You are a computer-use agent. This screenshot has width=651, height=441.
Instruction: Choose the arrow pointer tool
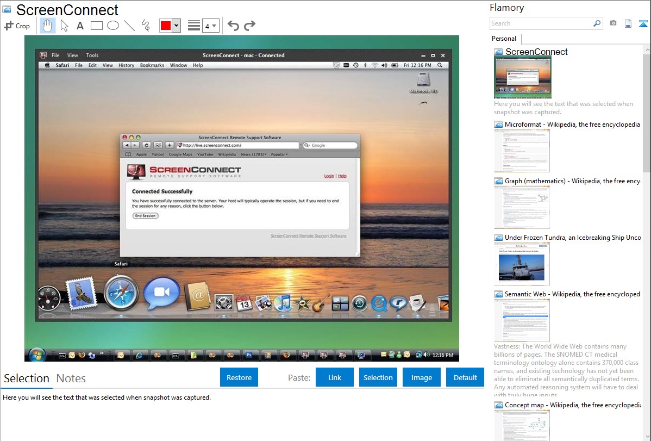point(64,26)
